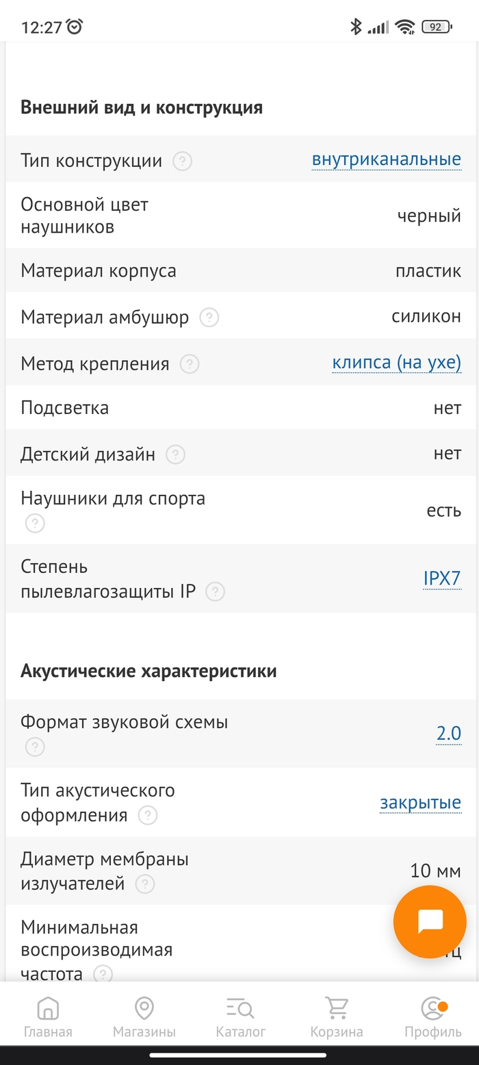Open the IPX7 protection rating link
479x1065 pixels.
click(442, 578)
